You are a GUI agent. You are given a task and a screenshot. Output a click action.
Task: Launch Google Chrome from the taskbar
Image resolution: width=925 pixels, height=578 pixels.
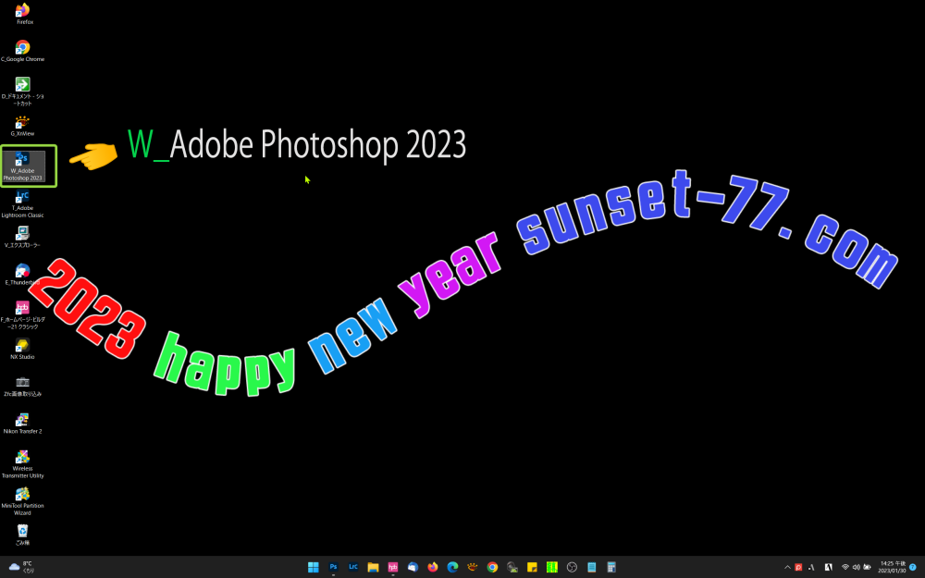[x=493, y=568]
